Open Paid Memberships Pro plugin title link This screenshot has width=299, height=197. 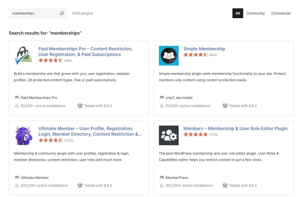pyautogui.click(x=85, y=52)
